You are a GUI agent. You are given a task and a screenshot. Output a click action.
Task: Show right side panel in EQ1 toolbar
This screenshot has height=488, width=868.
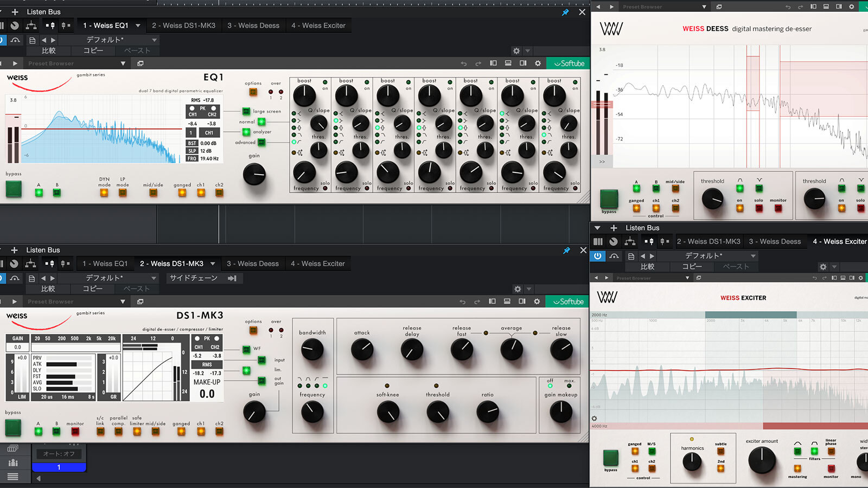coord(523,63)
